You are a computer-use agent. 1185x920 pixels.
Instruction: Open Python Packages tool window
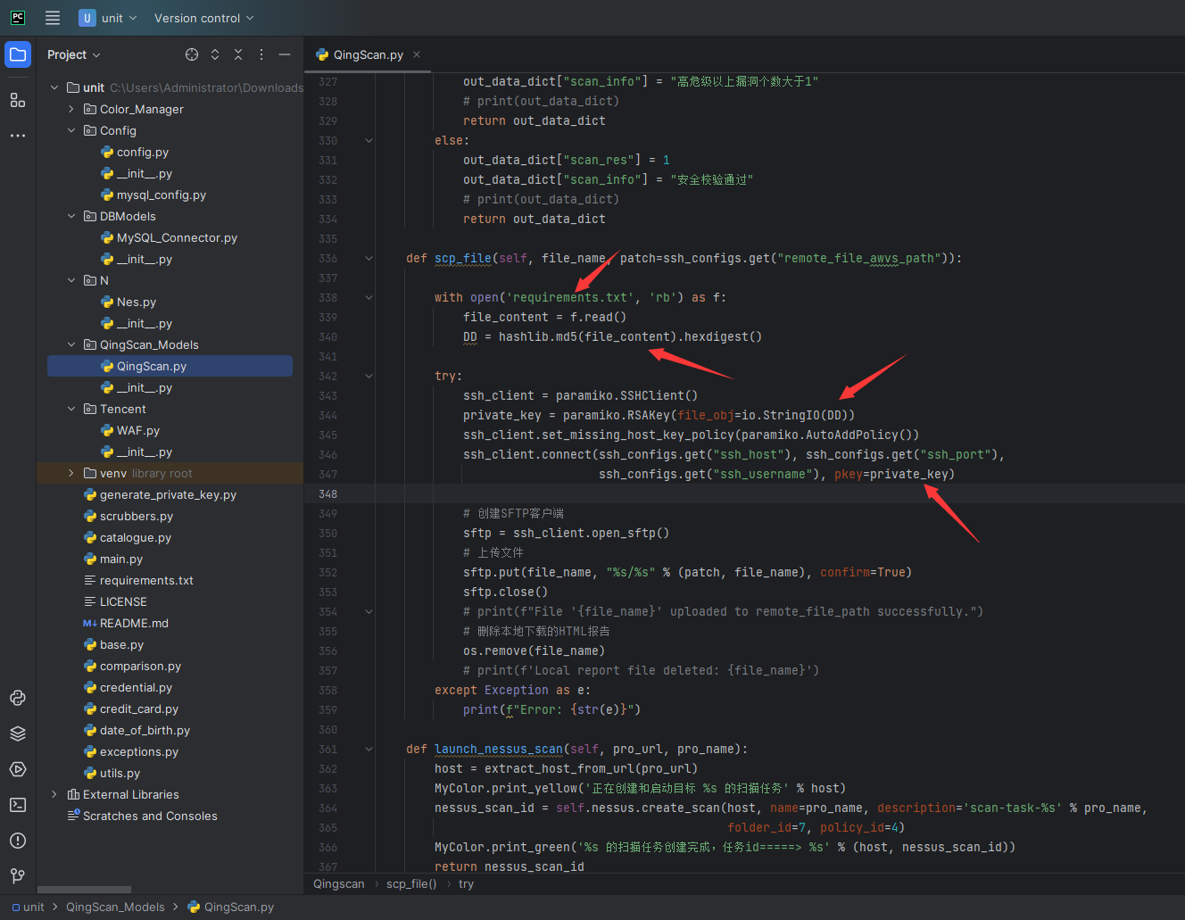18,698
